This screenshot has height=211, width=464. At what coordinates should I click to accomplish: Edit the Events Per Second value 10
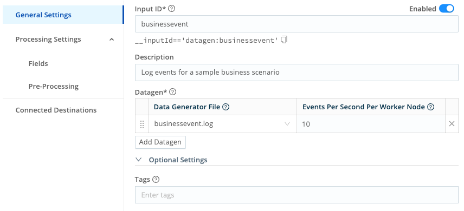coord(371,124)
